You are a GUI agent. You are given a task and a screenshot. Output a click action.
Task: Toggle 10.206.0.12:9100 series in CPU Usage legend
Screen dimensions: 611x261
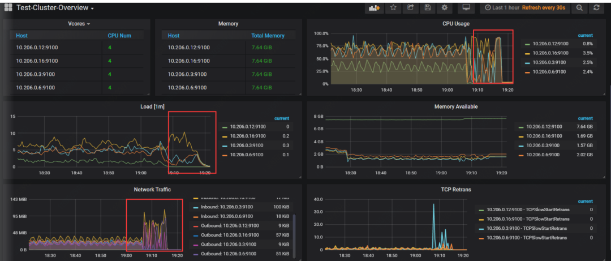552,44
